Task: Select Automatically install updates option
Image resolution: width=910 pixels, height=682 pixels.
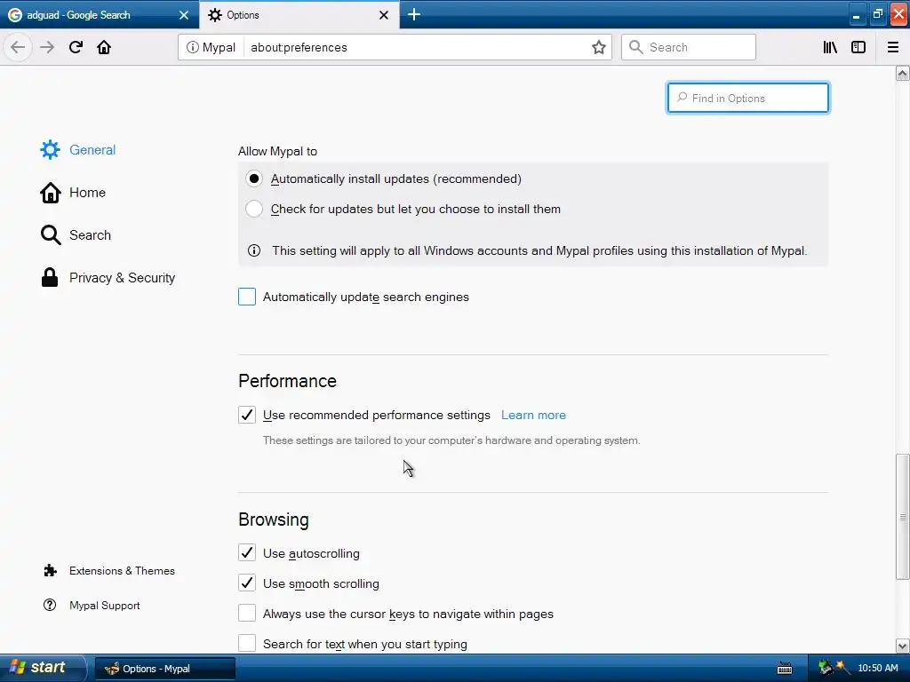Action: pyautogui.click(x=253, y=178)
